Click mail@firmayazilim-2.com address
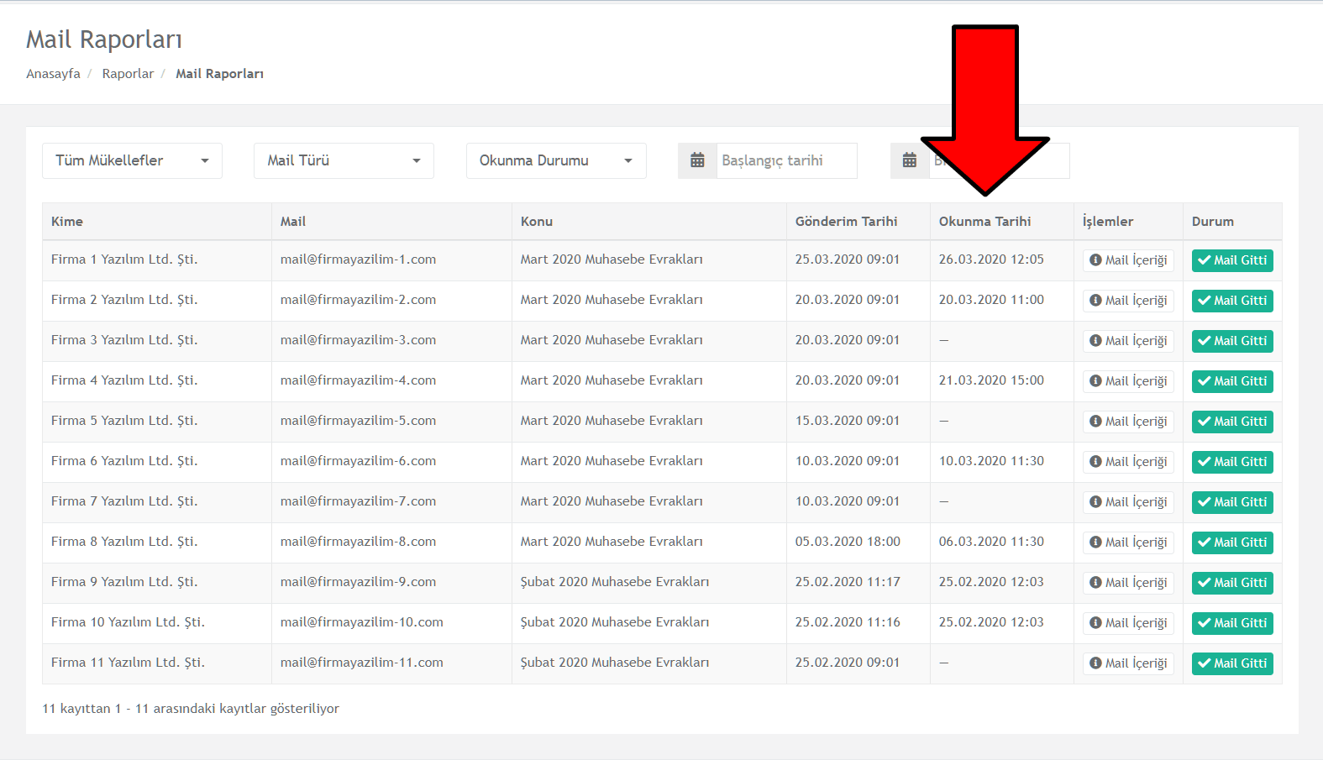The image size is (1323, 760). pos(358,300)
